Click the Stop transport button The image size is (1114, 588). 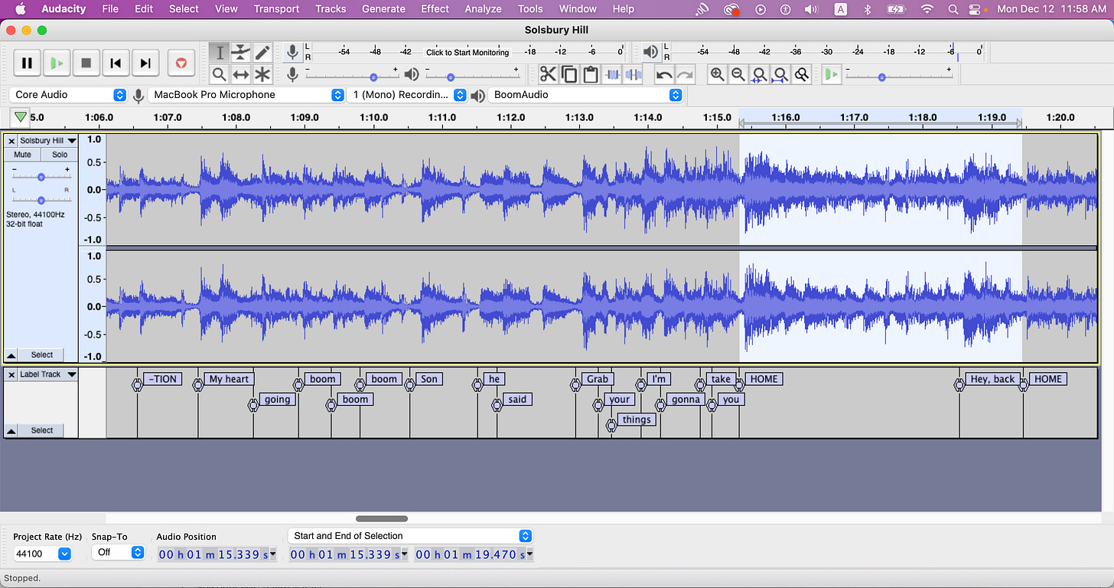coord(86,63)
